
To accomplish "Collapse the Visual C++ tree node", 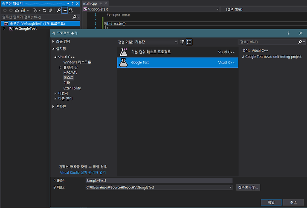I will pos(55,57).
